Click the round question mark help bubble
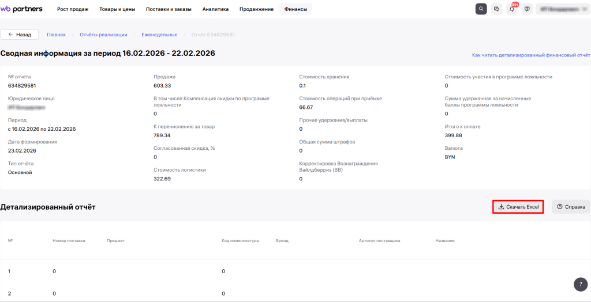Image resolution: width=591 pixels, height=302 pixels. tap(581, 284)
